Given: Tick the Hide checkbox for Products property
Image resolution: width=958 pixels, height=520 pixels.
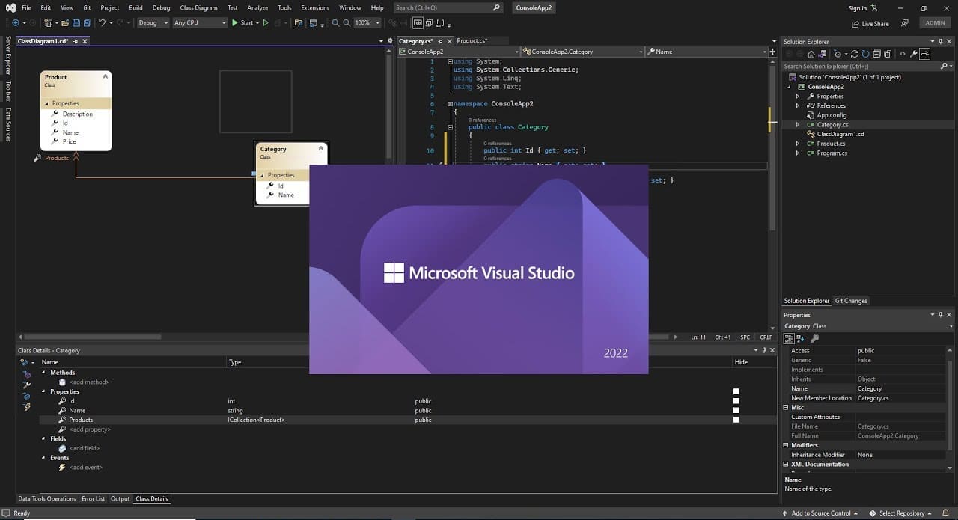Looking at the screenshot, I should 736,420.
